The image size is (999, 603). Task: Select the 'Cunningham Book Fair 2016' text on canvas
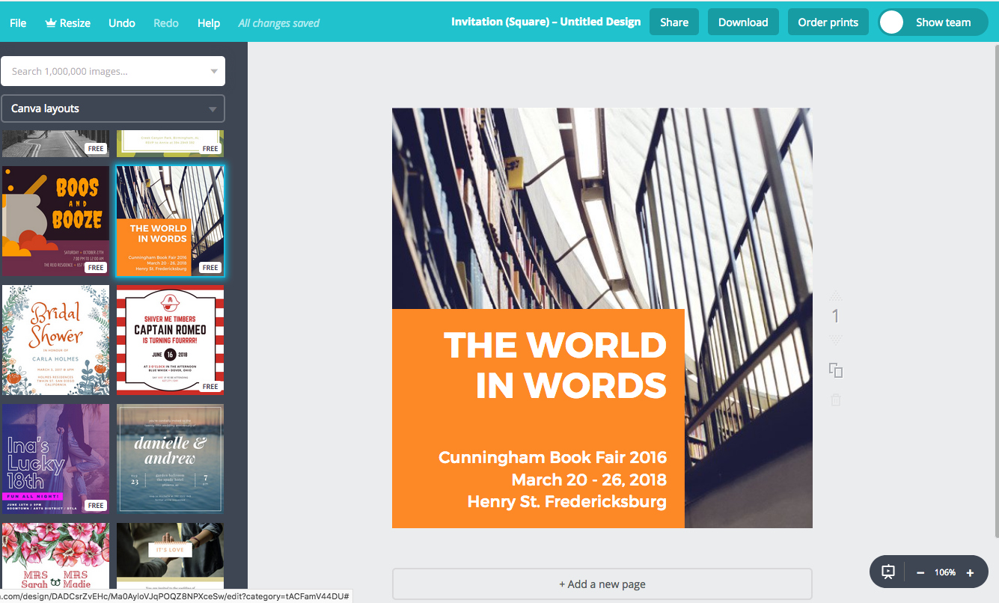(552, 457)
